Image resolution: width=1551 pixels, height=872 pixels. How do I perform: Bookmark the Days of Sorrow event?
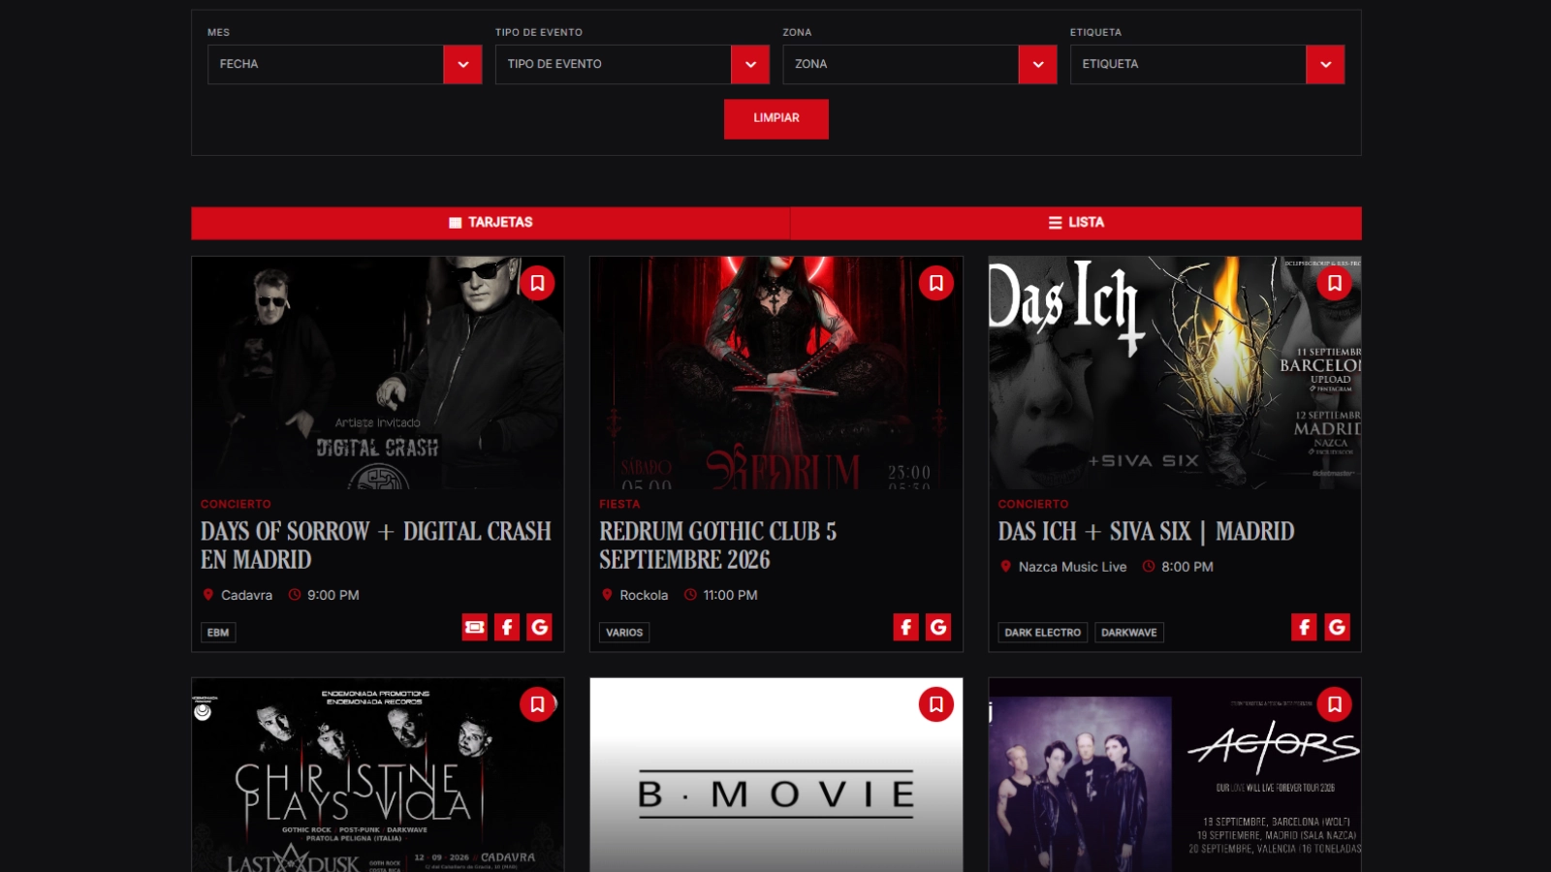coord(537,283)
